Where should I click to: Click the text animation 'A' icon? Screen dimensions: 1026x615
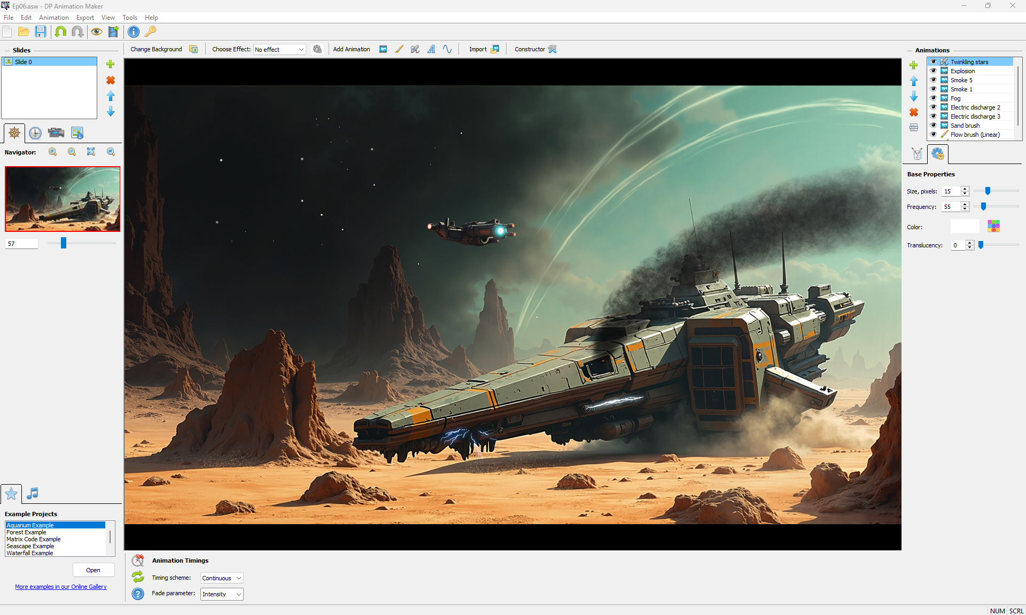pos(431,49)
